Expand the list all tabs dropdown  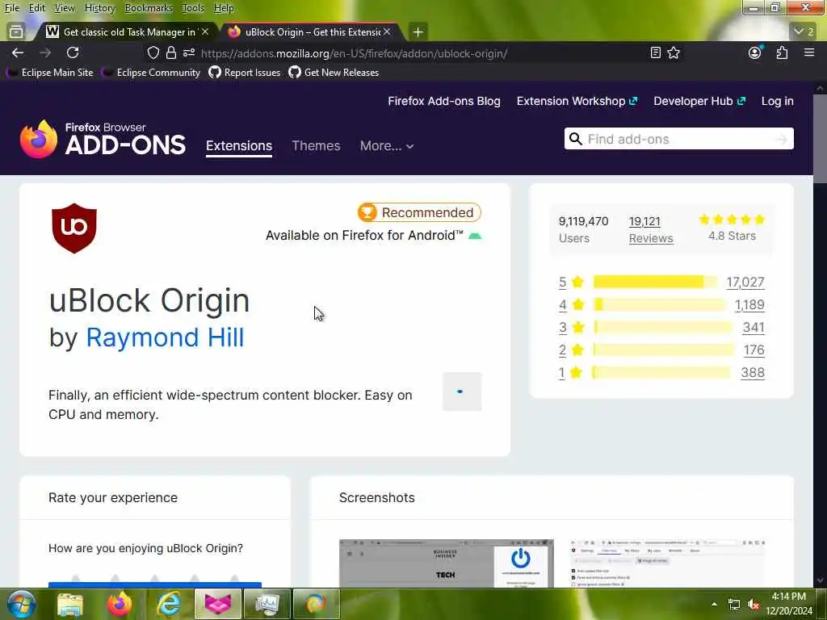(804, 31)
